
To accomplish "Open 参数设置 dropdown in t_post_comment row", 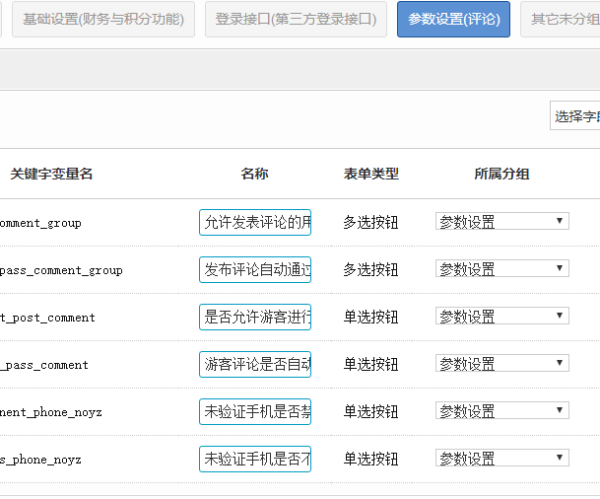I will click(x=501, y=317).
